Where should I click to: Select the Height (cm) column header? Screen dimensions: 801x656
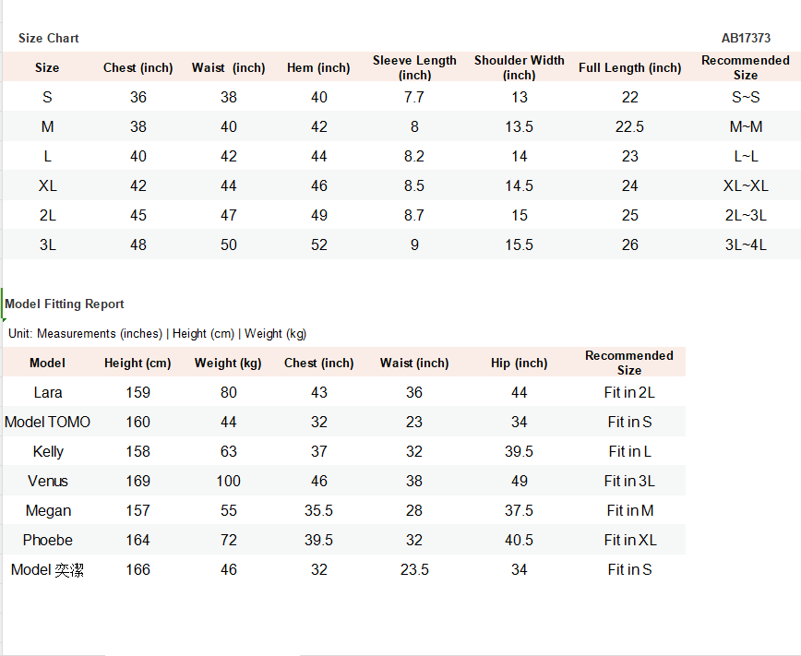(x=137, y=363)
